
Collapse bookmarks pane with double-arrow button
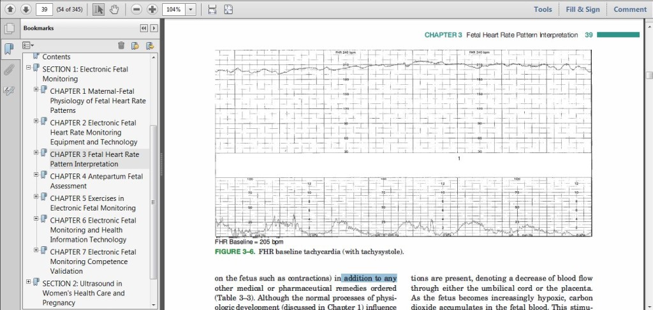point(144,28)
